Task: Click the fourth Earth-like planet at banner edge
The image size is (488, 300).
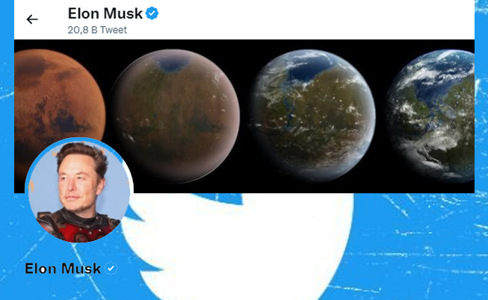Action: 431,116
